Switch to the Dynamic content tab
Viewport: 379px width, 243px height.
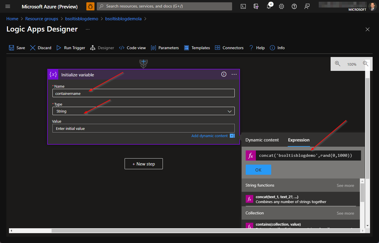coord(262,140)
